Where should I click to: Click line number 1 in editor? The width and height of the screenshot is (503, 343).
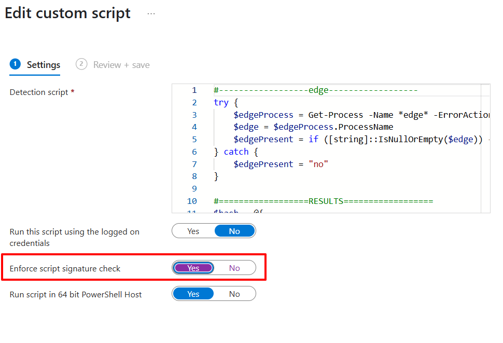coord(194,90)
